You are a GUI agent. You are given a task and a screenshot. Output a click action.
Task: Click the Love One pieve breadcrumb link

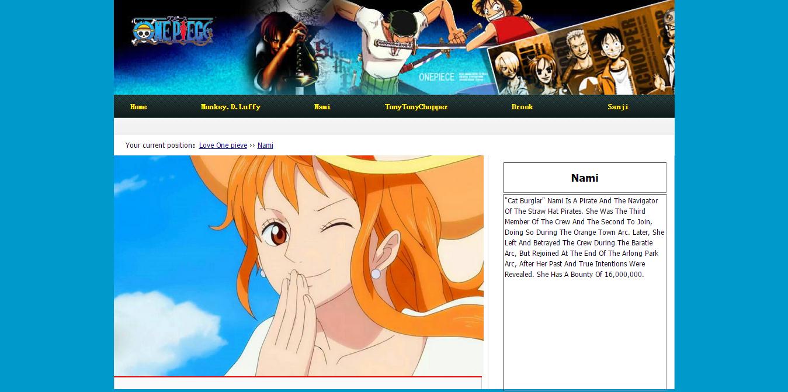pyautogui.click(x=223, y=145)
